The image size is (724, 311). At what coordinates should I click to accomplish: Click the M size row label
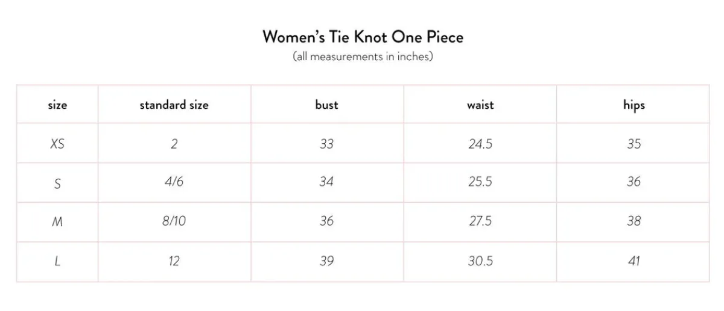point(57,222)
